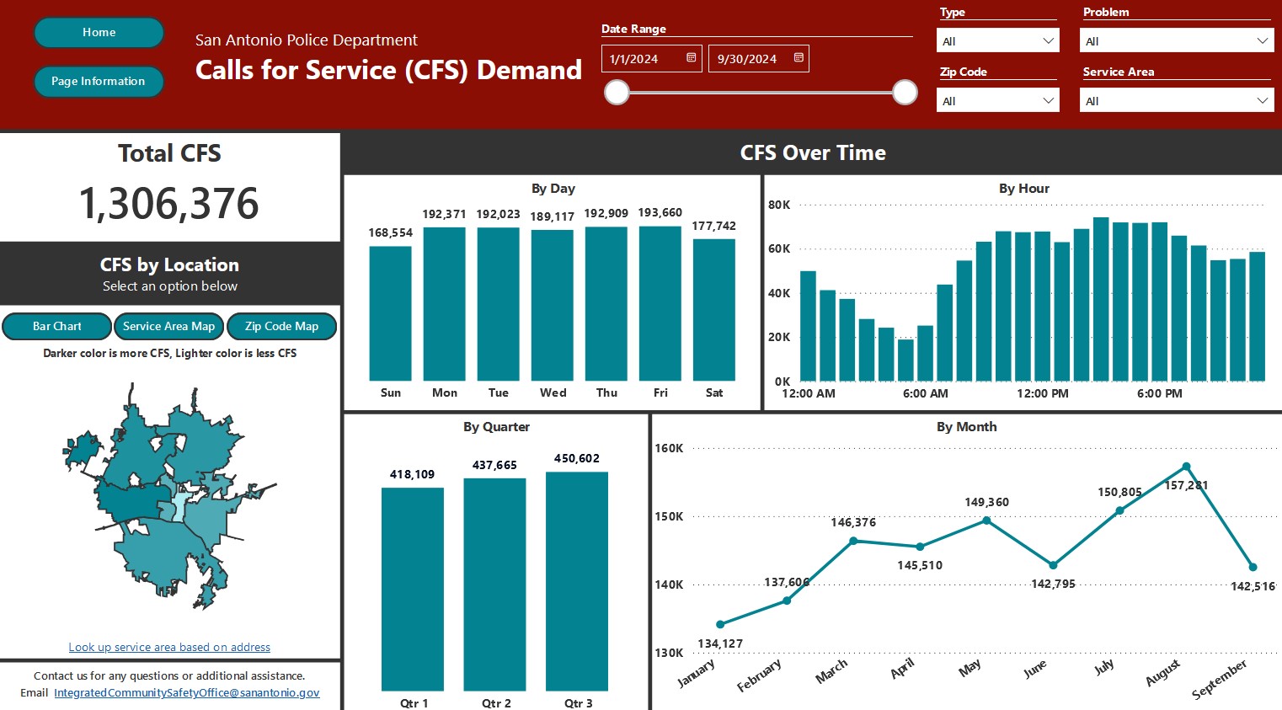Screen dimensions: 1282x710
Task: Switch to the Bar Chart view
Action: pos(57,326)
